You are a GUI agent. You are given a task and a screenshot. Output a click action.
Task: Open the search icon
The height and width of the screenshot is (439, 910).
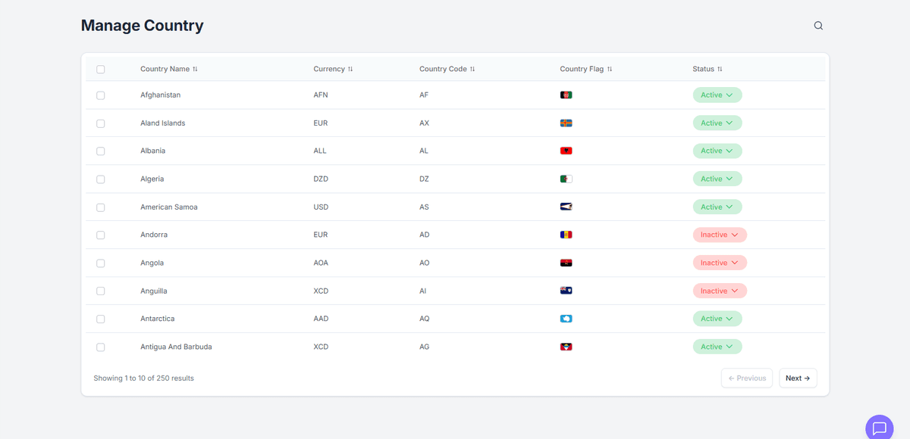818,25
